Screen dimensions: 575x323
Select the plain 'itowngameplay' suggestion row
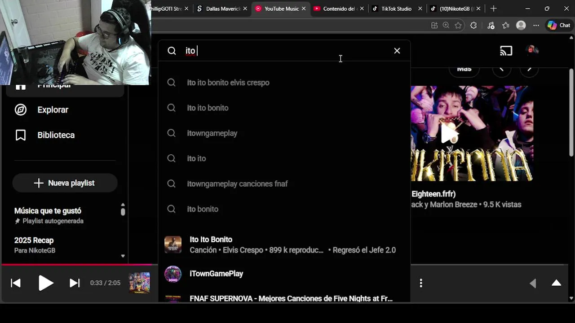point(284,133)
